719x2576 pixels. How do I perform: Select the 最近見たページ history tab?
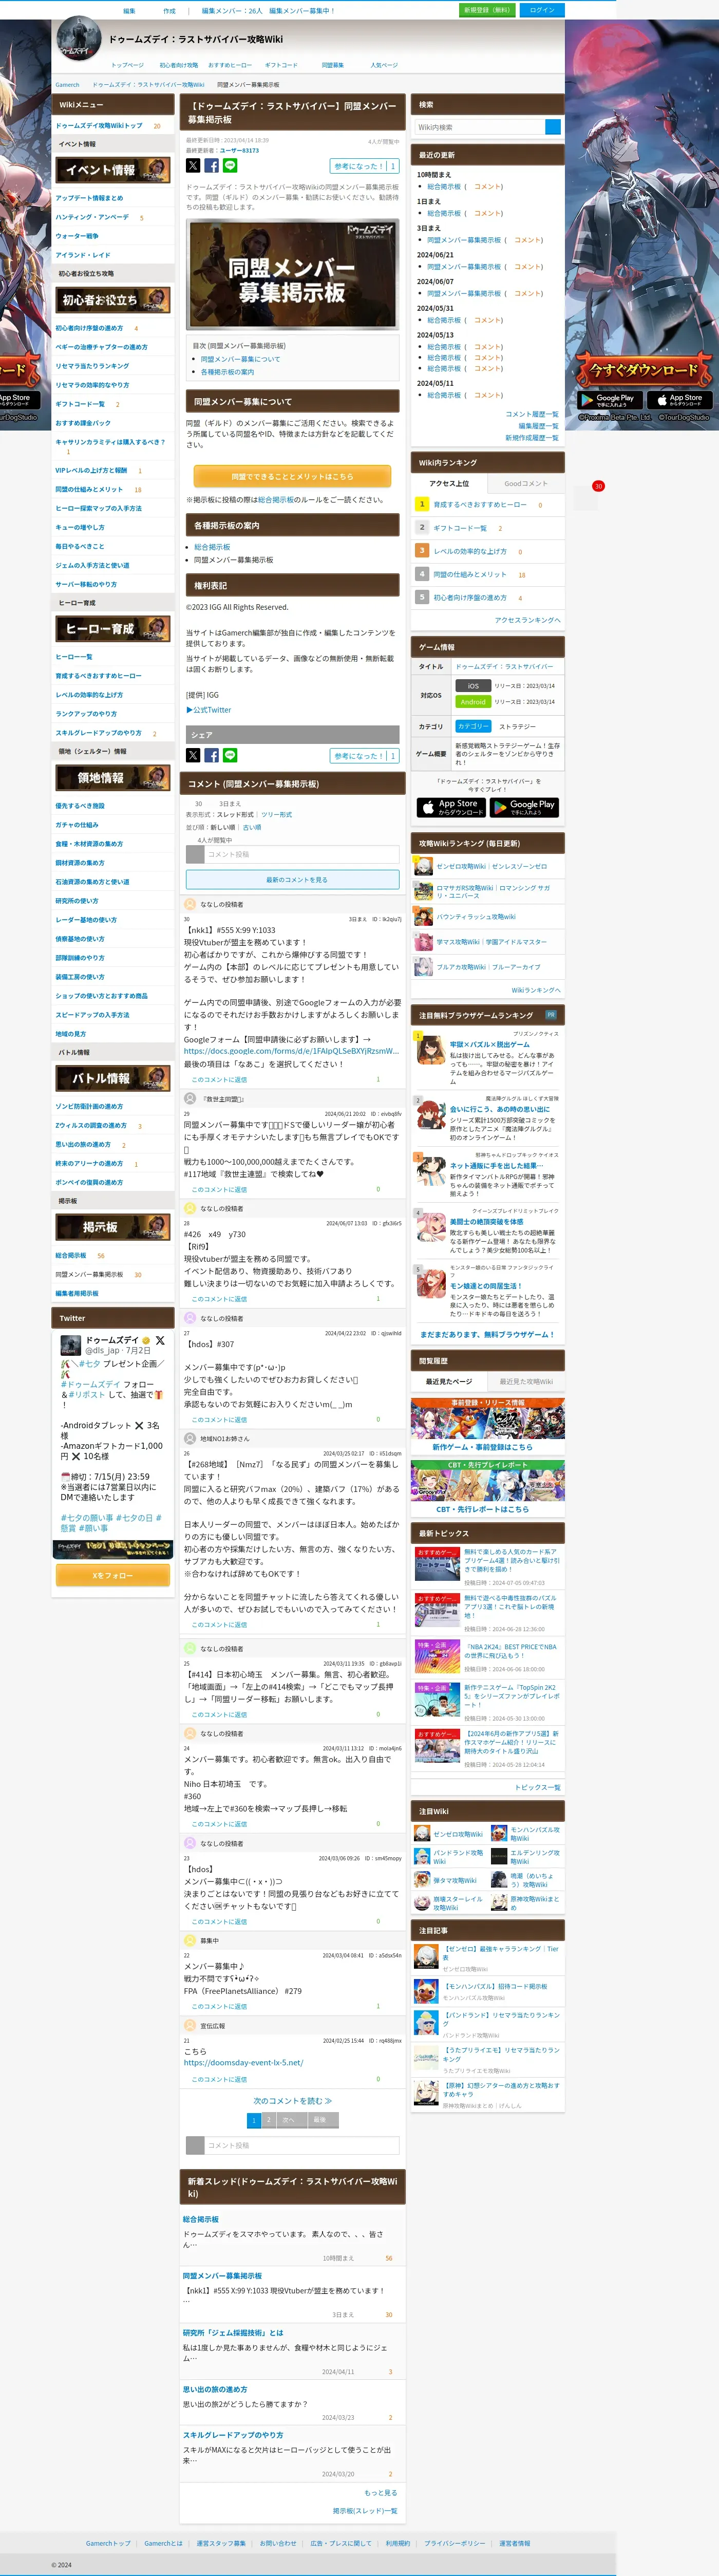[449, 1382]
